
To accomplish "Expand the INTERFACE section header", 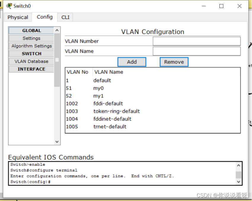I will point(31,69).
